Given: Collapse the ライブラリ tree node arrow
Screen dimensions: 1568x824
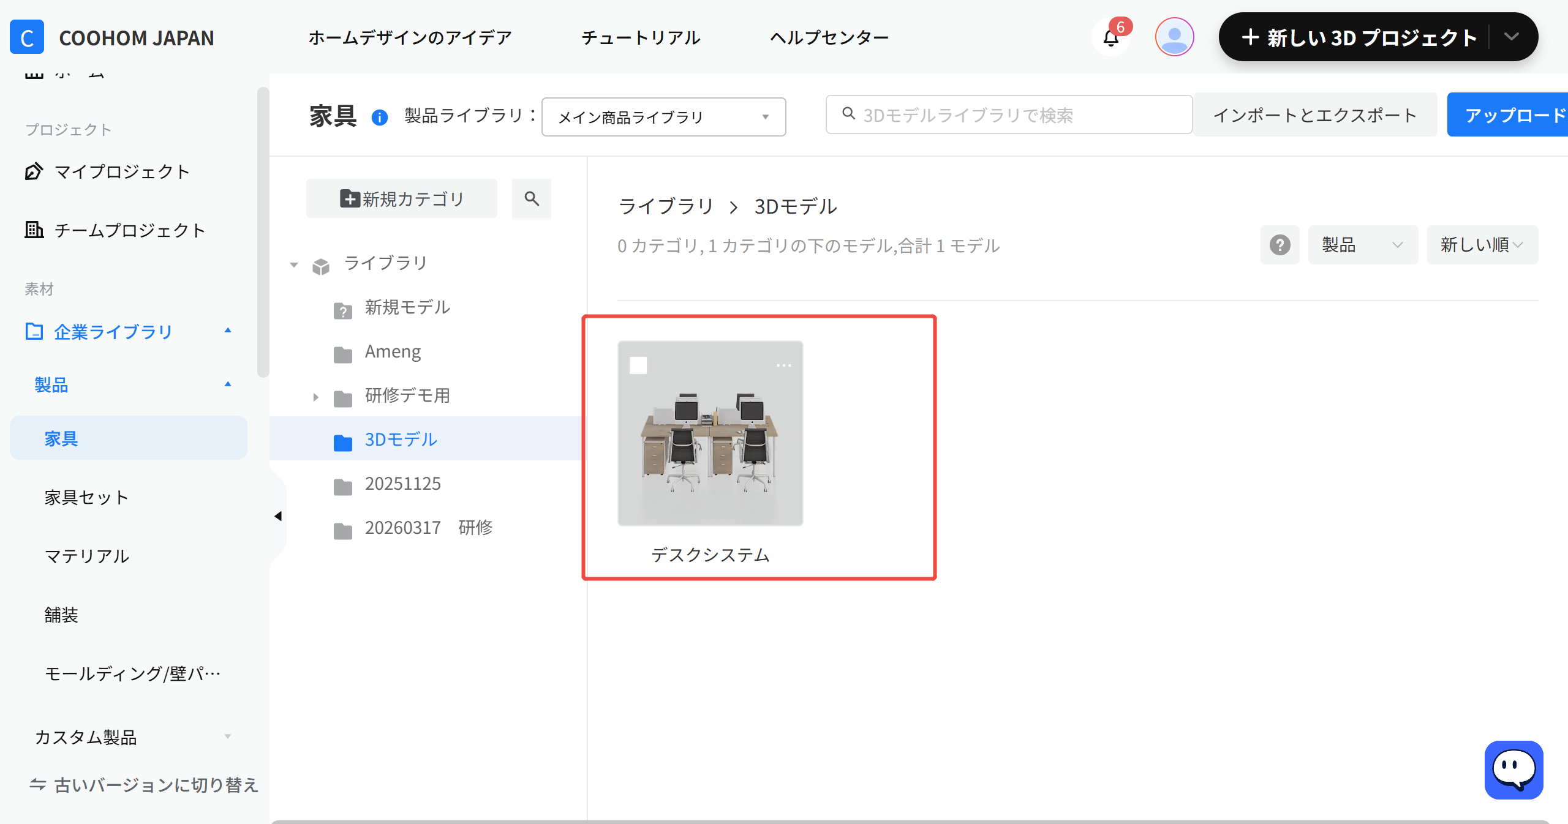Looking at the screenshot, I should point(294,265).
